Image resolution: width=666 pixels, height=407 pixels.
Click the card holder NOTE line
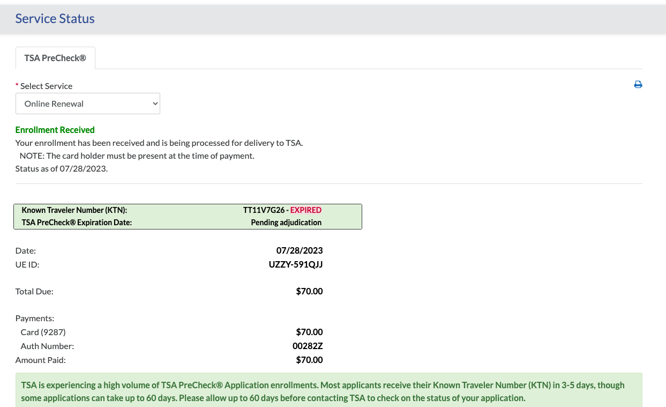pos(137,156)
